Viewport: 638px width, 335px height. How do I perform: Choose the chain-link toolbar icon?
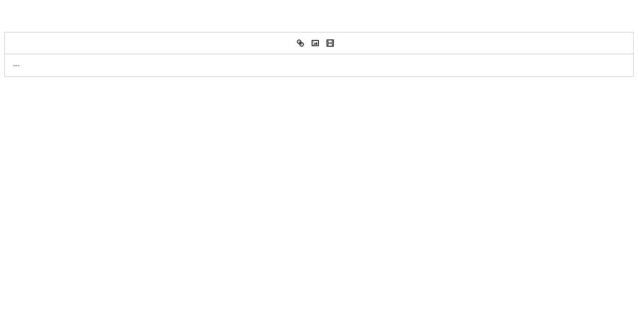[x=300, y=43]
